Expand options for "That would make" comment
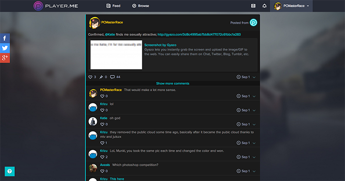Screen dimensions: 345x181 pos(254,96)
